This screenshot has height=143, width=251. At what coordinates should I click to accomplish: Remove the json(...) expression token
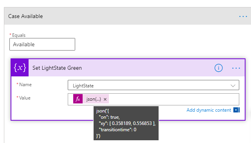tap(105, 99)
